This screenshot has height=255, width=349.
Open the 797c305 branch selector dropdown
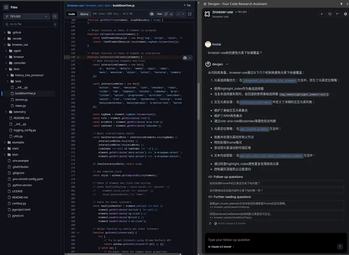[27, 16]
